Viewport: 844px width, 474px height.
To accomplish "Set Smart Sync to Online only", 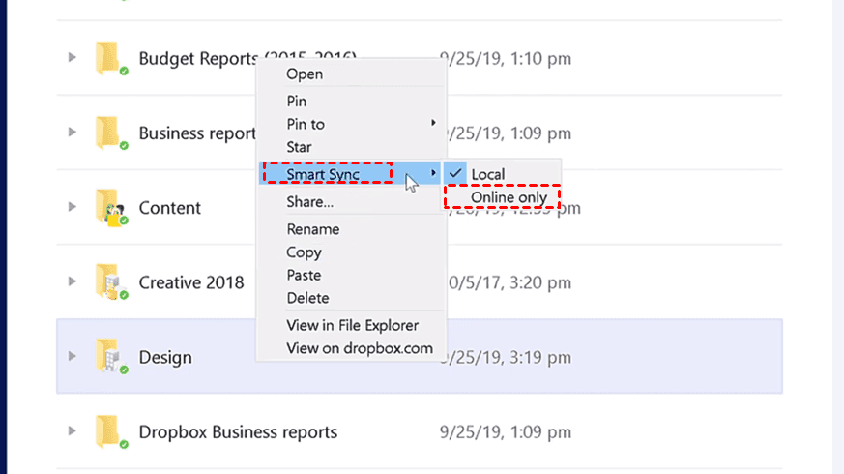I will click(x=509, y=197).
